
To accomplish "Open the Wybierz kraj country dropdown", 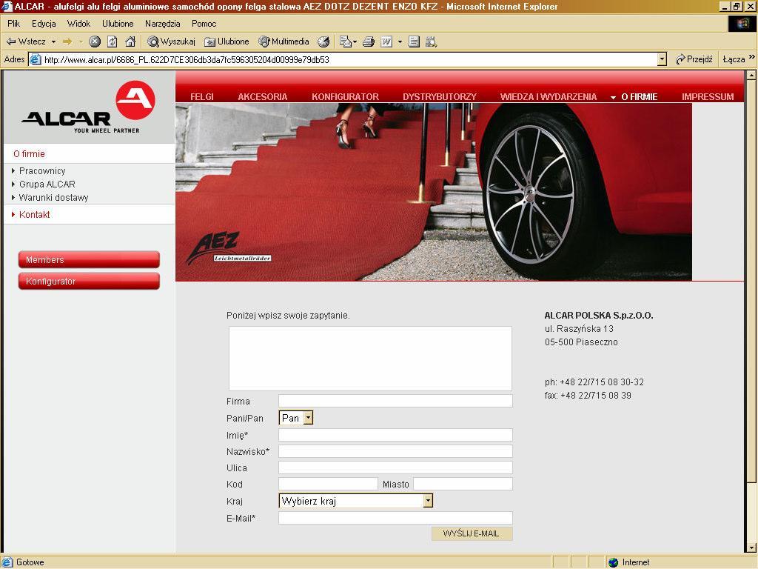I will tap(356, 501).
